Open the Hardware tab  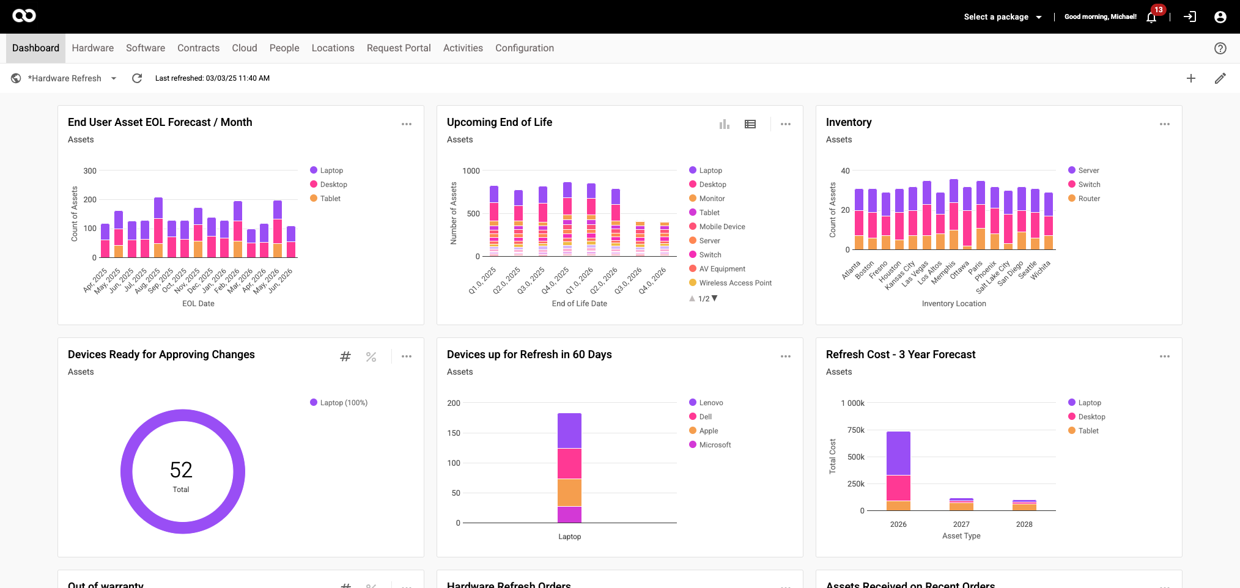click(92, 48)
